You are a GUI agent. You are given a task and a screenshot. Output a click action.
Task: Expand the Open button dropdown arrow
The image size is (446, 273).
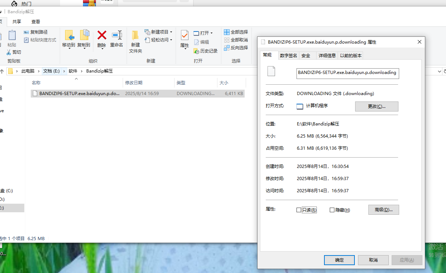point(211,33)
